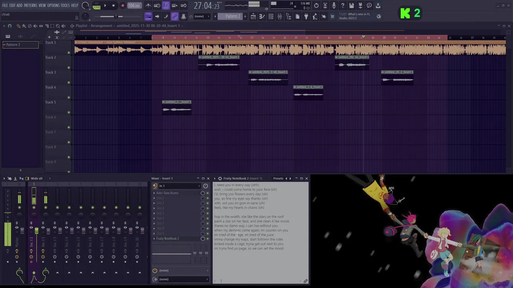Toggle the link icon in toolbar
This screenshot has width=513, height=288.
coord(175,16)
